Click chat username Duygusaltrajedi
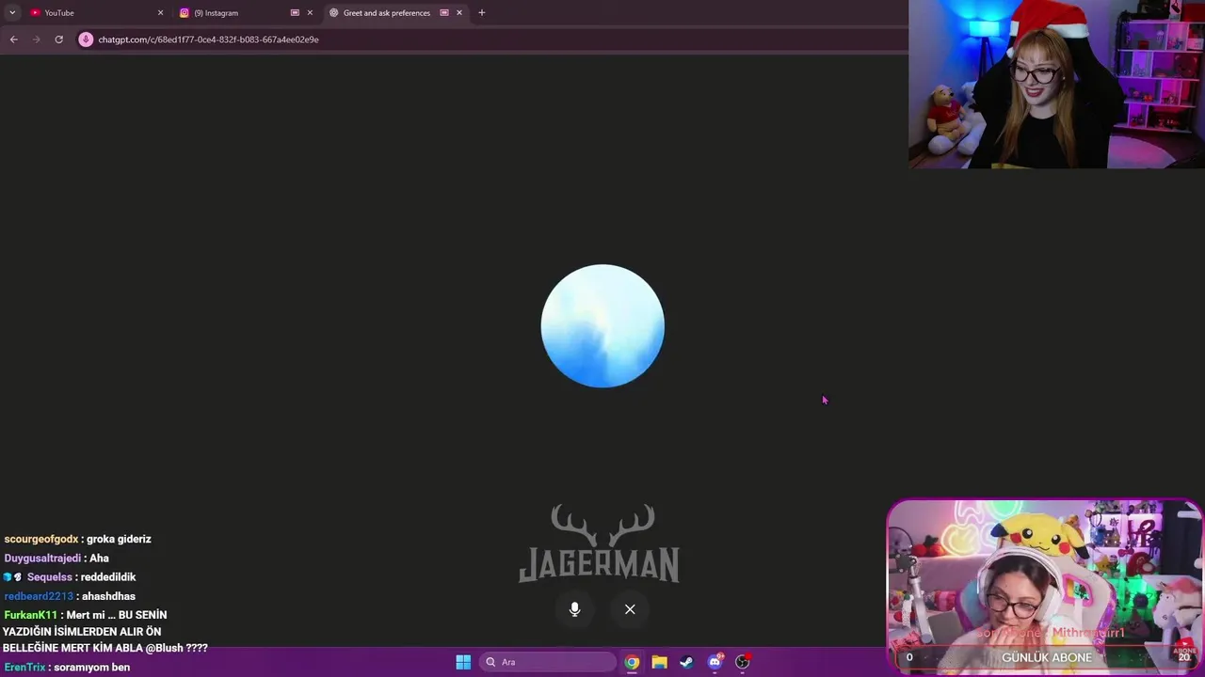Image resolution: width=1205 pixels, height=677 pixels. (42, 559)
